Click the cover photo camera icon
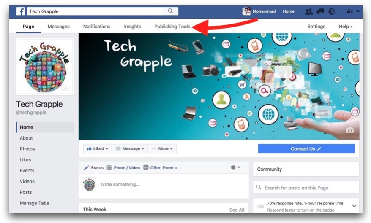Screen dimensions: 371x223 (350, 130)
